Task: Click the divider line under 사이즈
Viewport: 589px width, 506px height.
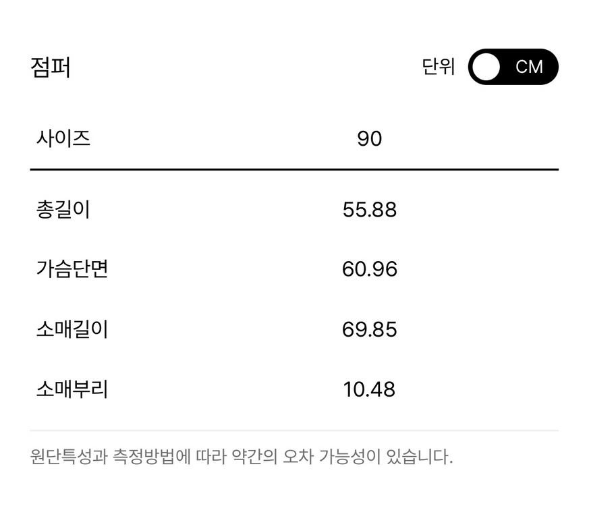Action: tap(294, 166)
